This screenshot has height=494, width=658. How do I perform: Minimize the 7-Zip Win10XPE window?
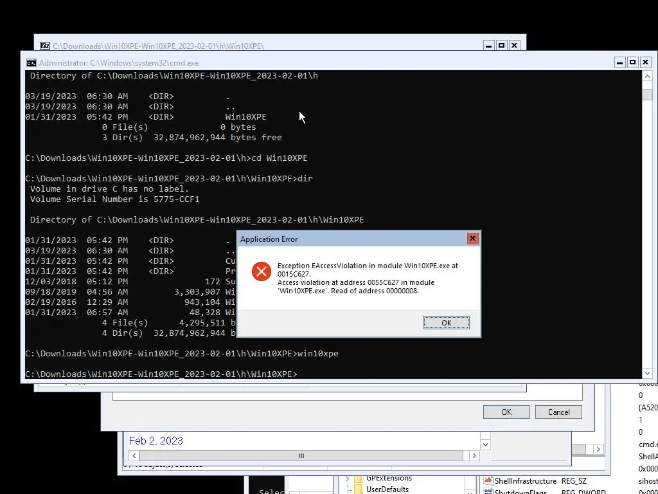pos(488,46)
